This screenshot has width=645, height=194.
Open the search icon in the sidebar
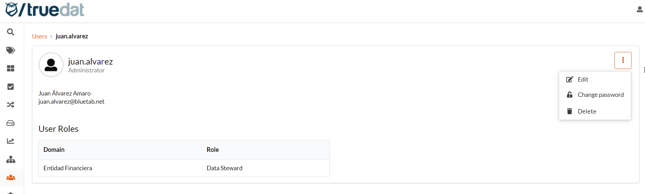point(11,32)
